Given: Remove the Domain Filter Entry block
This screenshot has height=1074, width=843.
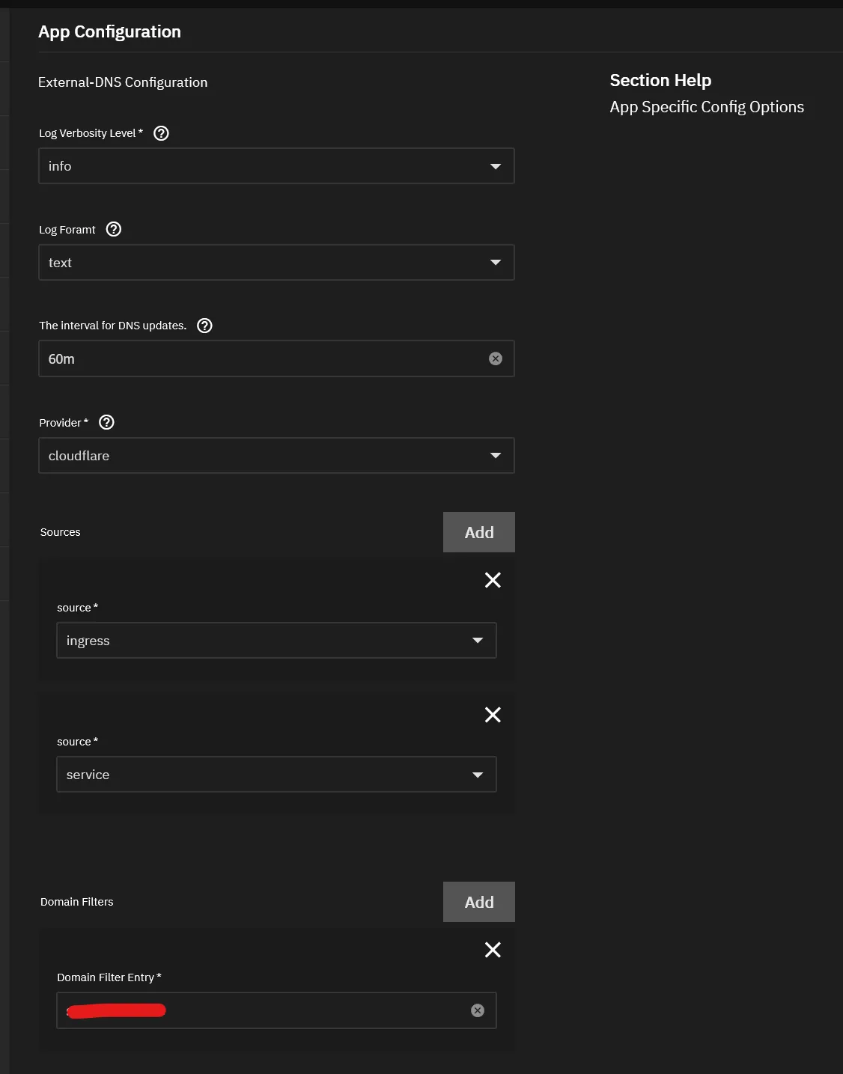Looking at the screenshot, I should (493, 950).
